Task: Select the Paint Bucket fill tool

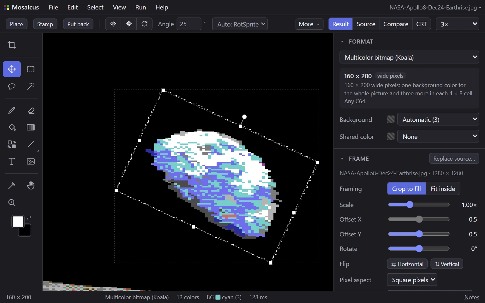Action: [x=12, y=128]
